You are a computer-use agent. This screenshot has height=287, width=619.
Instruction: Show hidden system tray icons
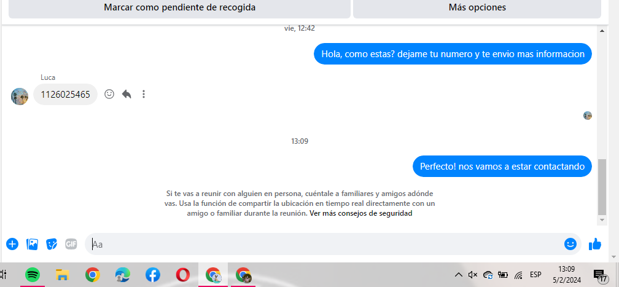pyautogui.click(x=458, y=275)
